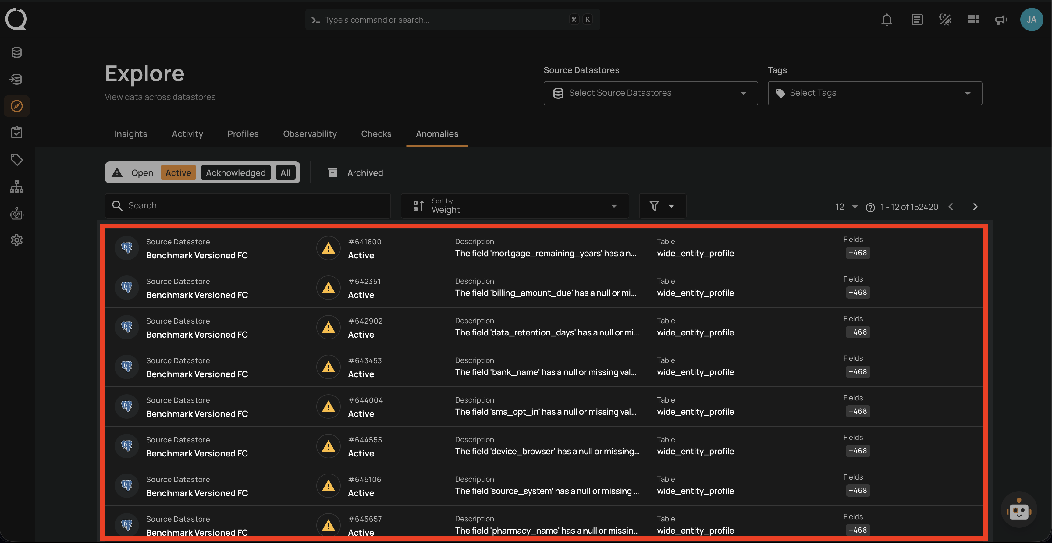Click the Explore compass sidebar icon

click(17, 106)
